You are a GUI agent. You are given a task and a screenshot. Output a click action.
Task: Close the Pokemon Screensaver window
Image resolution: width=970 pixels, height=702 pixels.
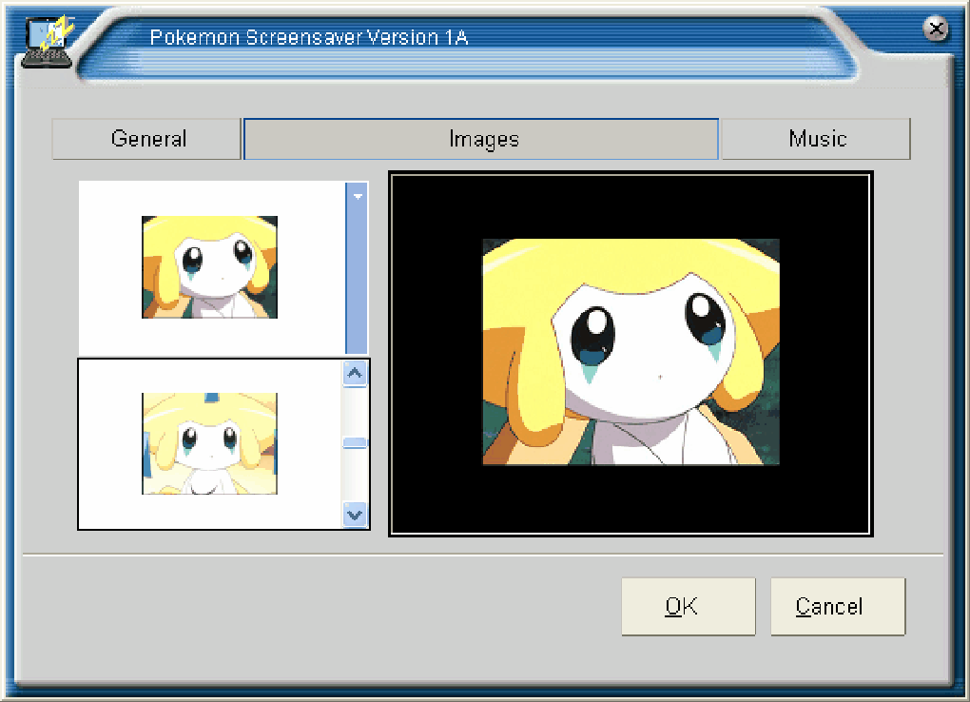tap(938, 29)
